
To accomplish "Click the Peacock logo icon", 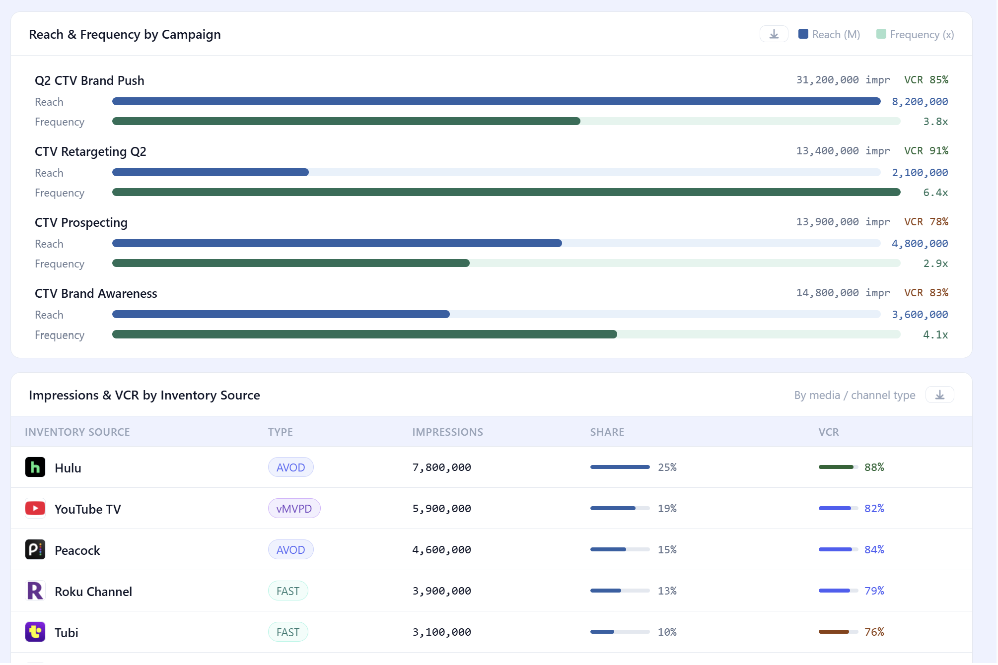I will click(35, 550).
